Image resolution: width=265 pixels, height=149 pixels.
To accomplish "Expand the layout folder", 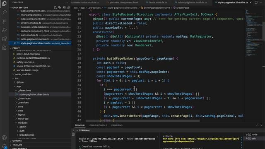I will pos(21,115).
